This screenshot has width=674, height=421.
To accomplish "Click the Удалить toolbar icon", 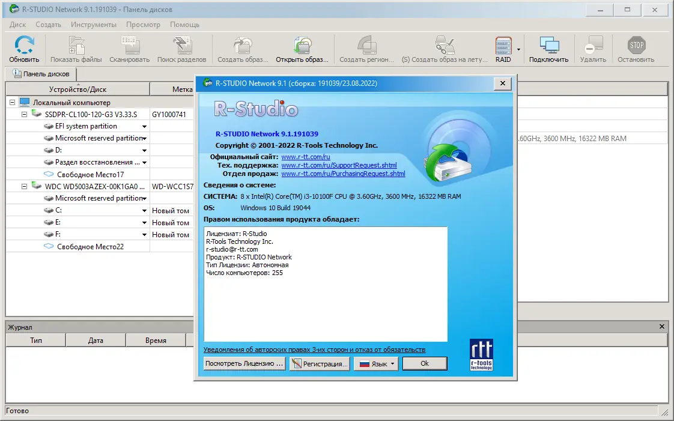I will tap(593, 45).
